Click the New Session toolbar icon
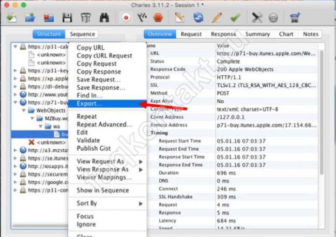Image resolution: width=336 pixels, height=237 pixels. 11,18
